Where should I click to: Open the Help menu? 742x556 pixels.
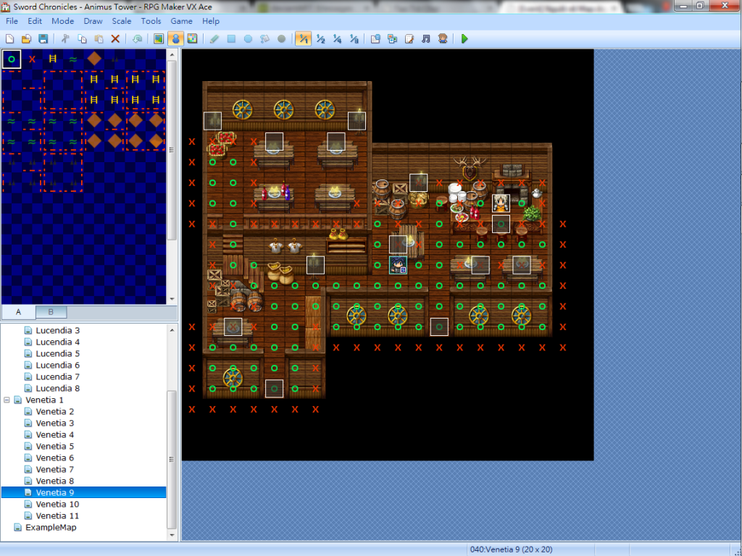211,21
